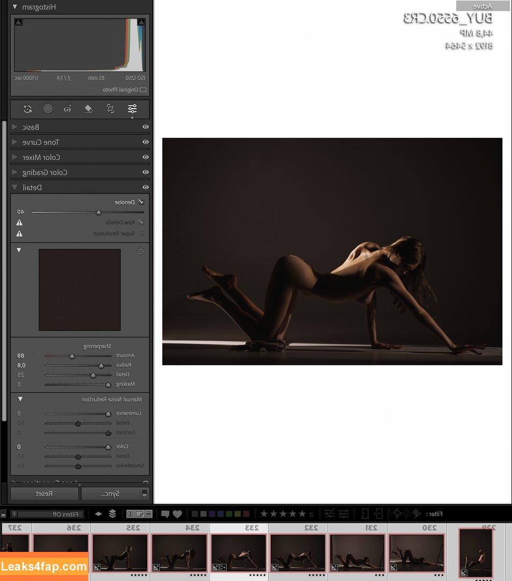Filter by blue color label swatch
This screenshot has height=581, width=512.
[x=220, y=514]
